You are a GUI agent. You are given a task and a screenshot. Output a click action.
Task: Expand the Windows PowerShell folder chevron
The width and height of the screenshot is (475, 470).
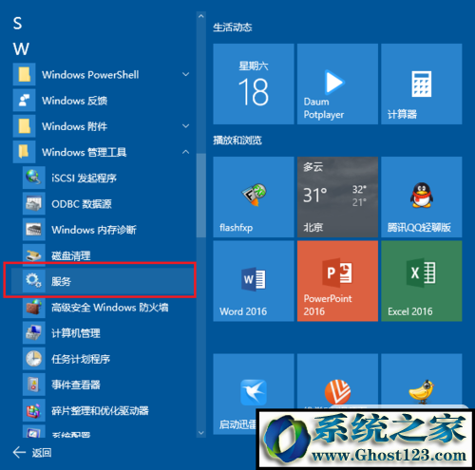click(186, 75)
